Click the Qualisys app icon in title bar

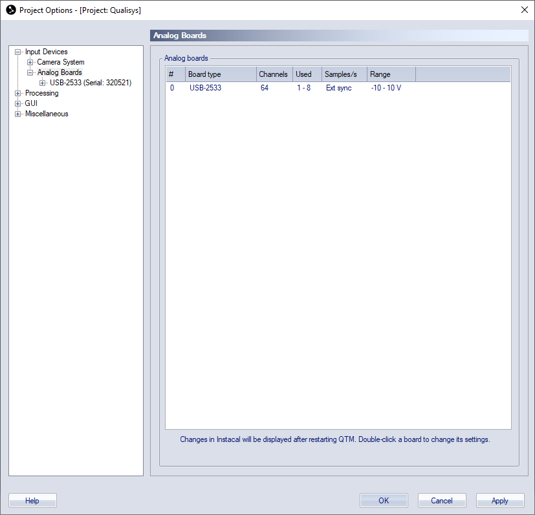(x=10, y=10)
